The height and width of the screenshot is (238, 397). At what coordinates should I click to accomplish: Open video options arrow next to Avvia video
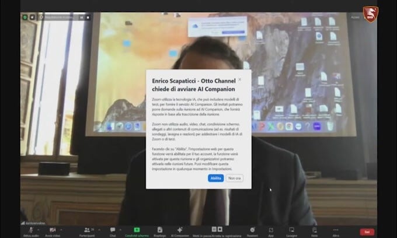point(61,230)
